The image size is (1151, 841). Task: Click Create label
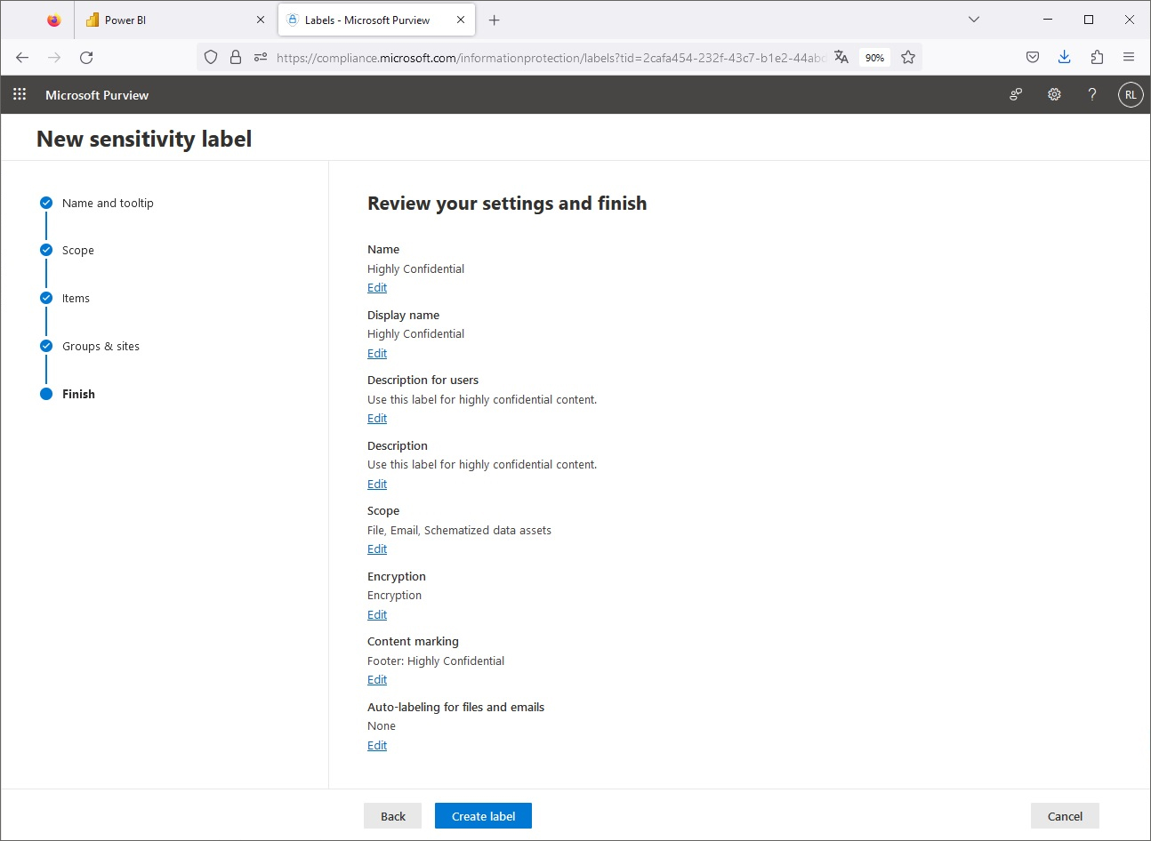[483, 815]
